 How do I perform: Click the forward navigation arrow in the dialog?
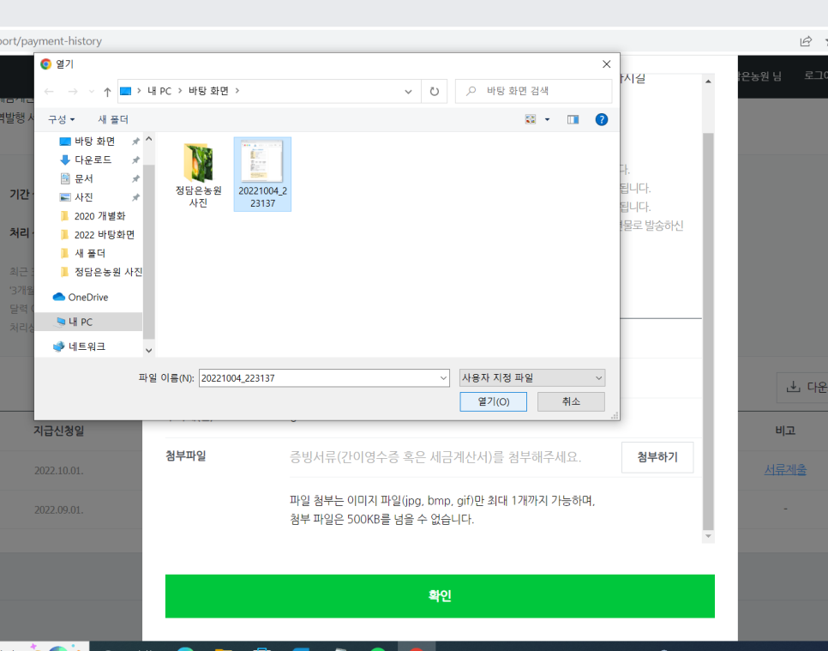[x=73, y=92]
